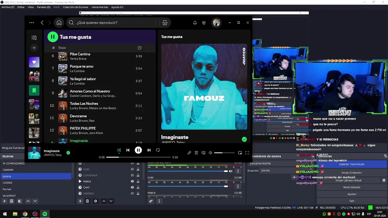Open OBS Colección de Escenas menu
The image size is (388, 218).
75,7
